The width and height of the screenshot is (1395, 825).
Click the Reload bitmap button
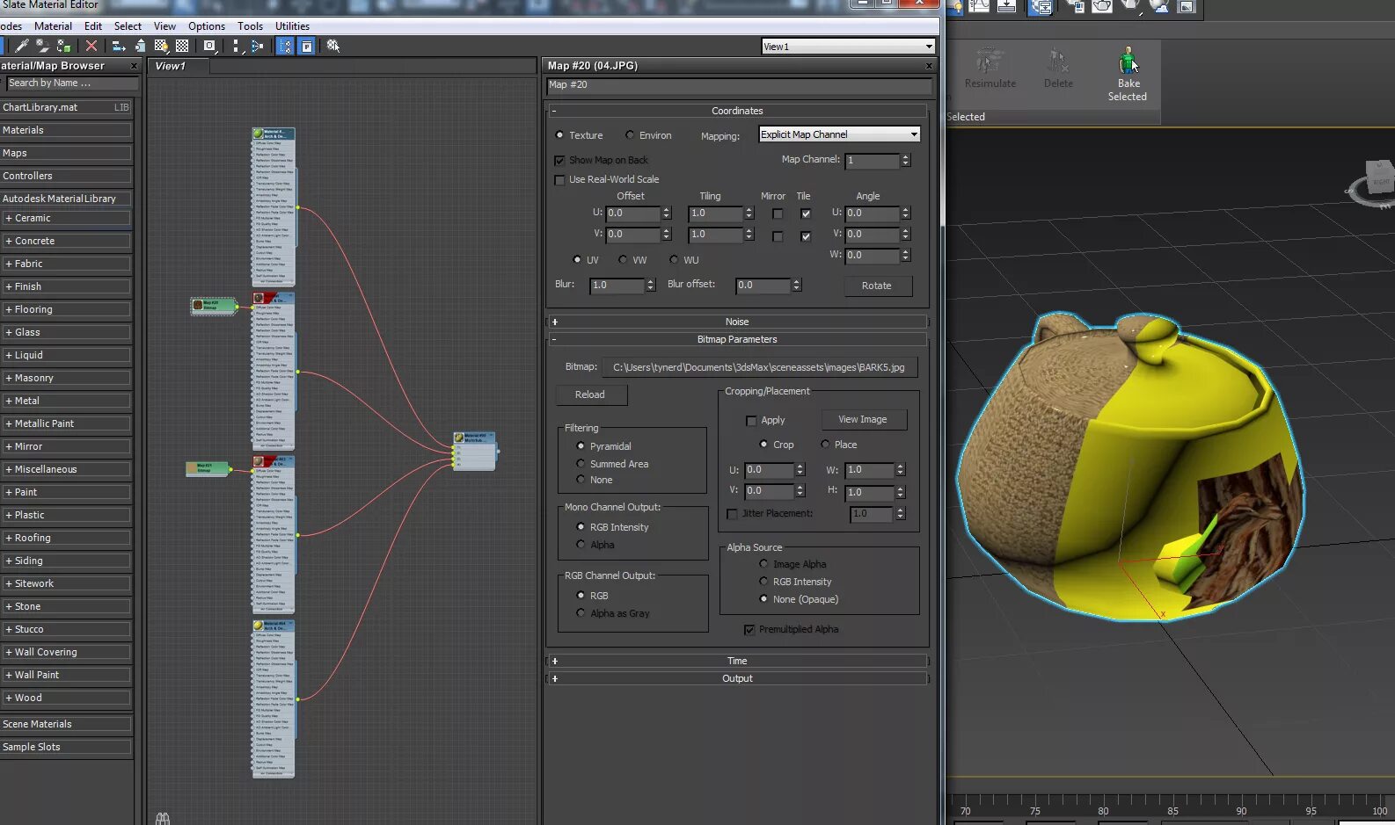(591, 394)
